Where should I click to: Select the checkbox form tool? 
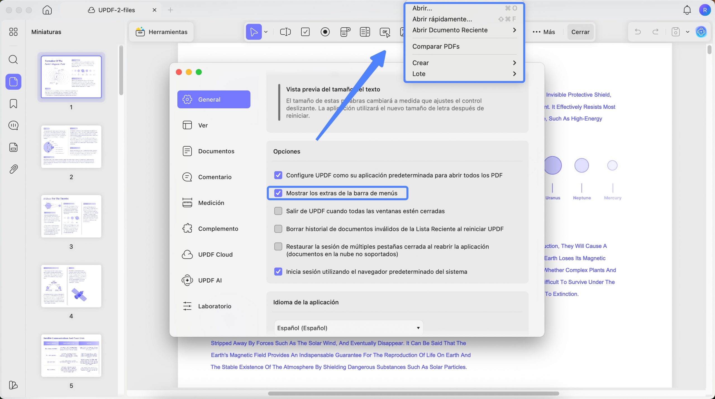[305, 32]
